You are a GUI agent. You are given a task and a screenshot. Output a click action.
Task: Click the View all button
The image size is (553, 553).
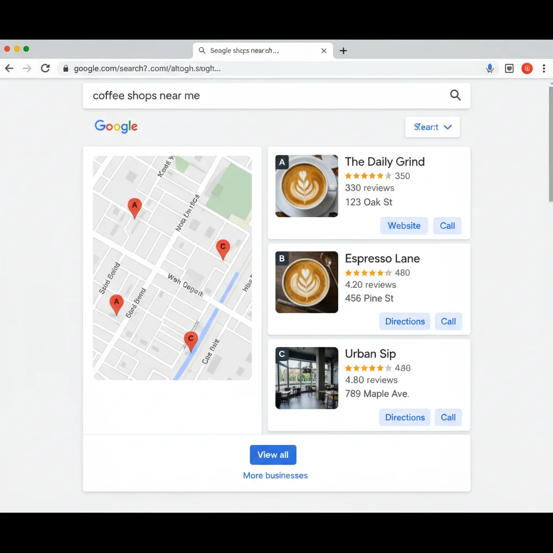tap(273, 455)
